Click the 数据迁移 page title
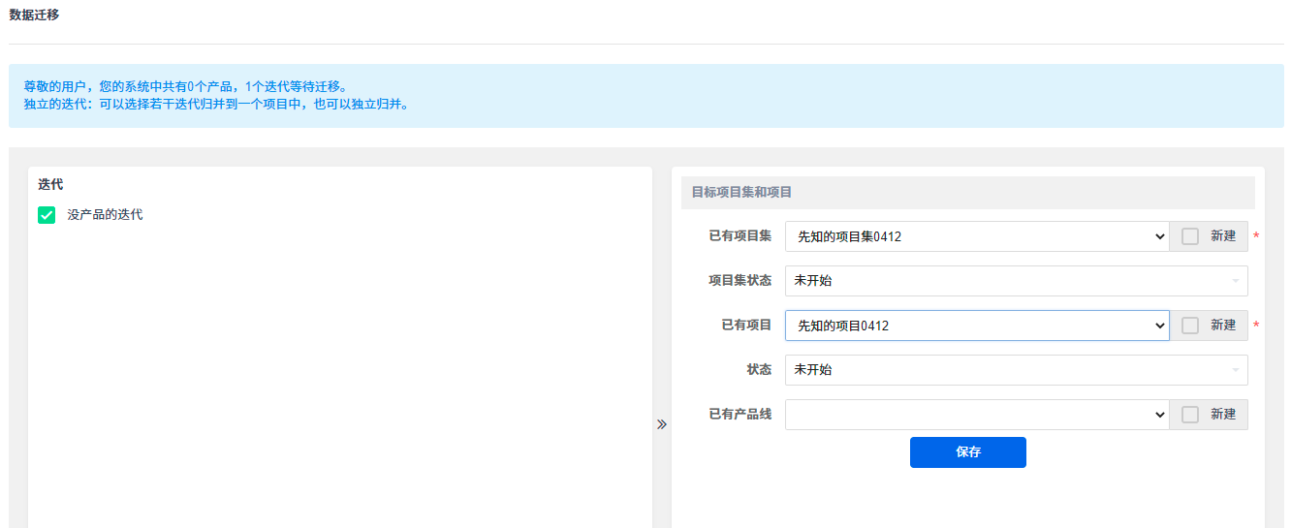 point(34,15)
